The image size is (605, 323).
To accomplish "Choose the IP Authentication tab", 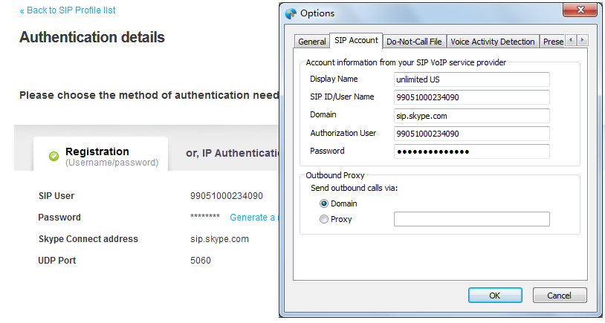I will pyautogui.click(x=232, y=154).
